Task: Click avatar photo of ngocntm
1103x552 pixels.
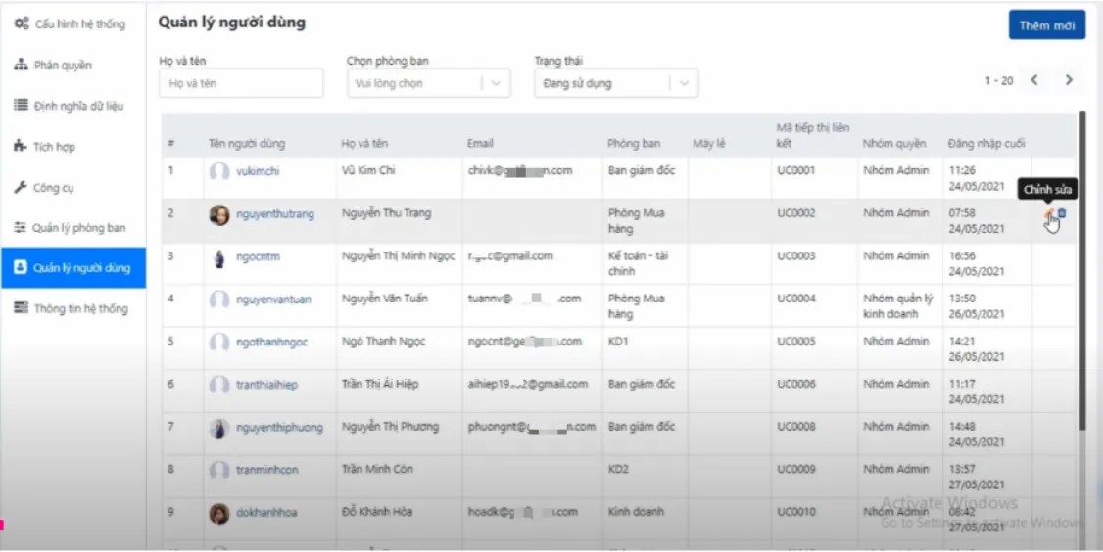Action: (x=219, y=257)
